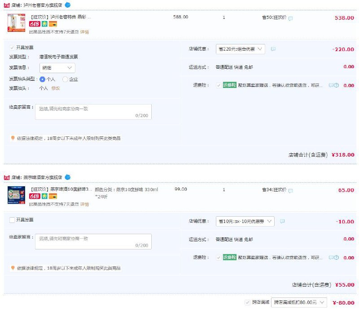Click 燕京啤酒 store total ¥55.00

point(345,285)
